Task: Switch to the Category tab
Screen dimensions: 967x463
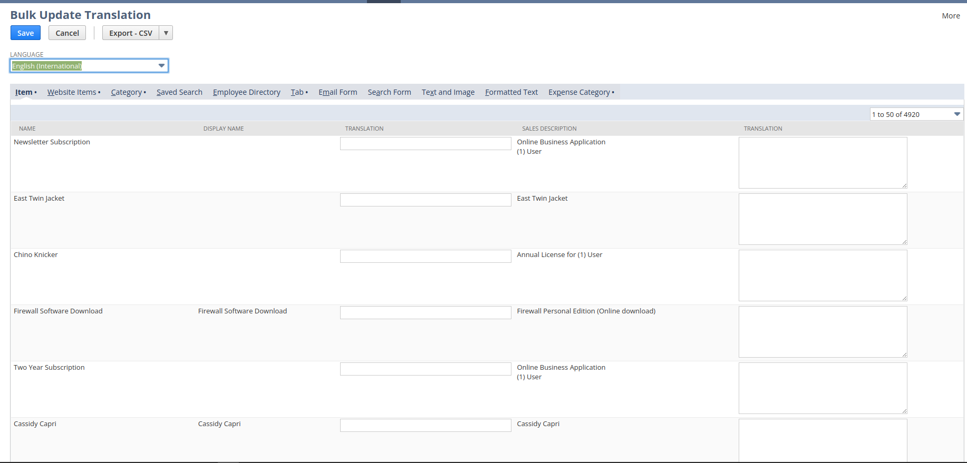Action: 127,92
